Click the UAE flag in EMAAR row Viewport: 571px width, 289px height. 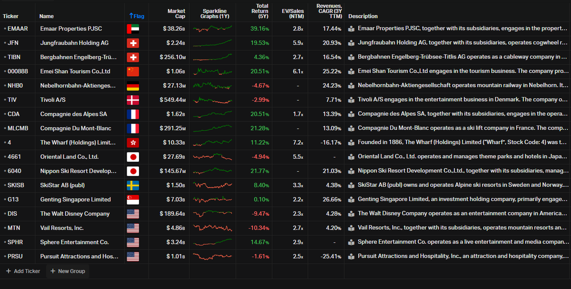(133, 29)
